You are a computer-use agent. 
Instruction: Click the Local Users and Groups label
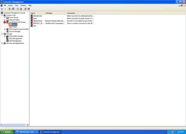[x=17, y=22]
